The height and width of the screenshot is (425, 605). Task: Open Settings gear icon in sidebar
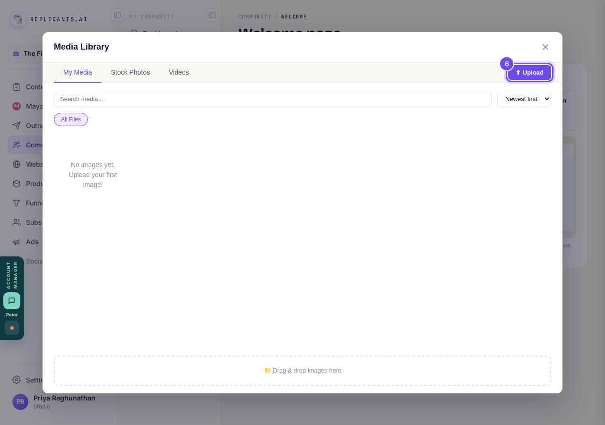[17, 380]
